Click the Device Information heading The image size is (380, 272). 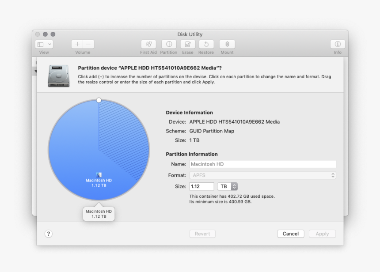(x=189, y=113)
